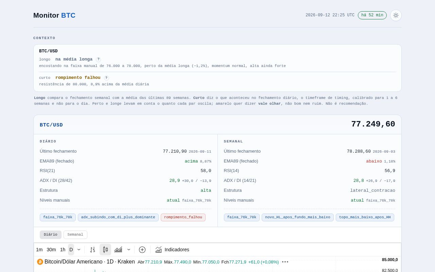Click the rompimento_falhou red tag
This screenshot has height=272, width=435.
point(183,217)
